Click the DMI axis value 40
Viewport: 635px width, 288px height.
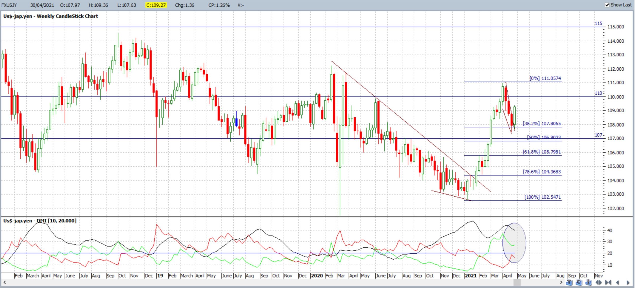pyautogui.click(x=610, y=230)
